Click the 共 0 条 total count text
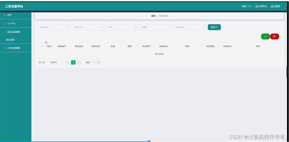289x142 pixels. [42, 63]
